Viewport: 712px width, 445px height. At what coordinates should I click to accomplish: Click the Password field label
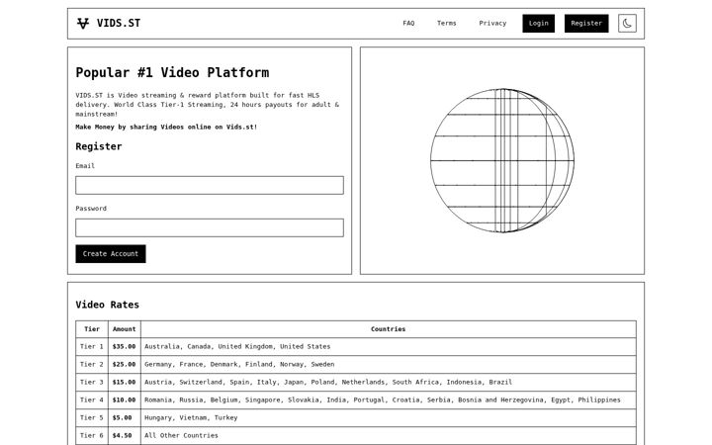coord(91,209)
